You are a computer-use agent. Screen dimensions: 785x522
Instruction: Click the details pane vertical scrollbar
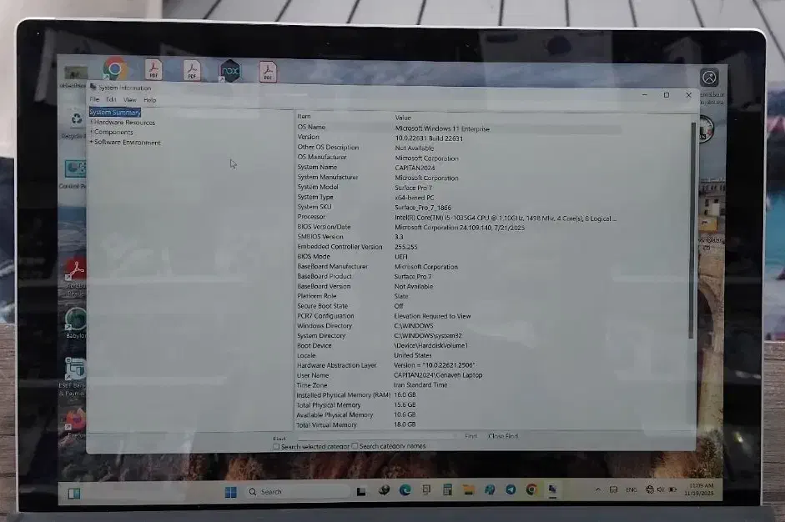coord(693,230)
